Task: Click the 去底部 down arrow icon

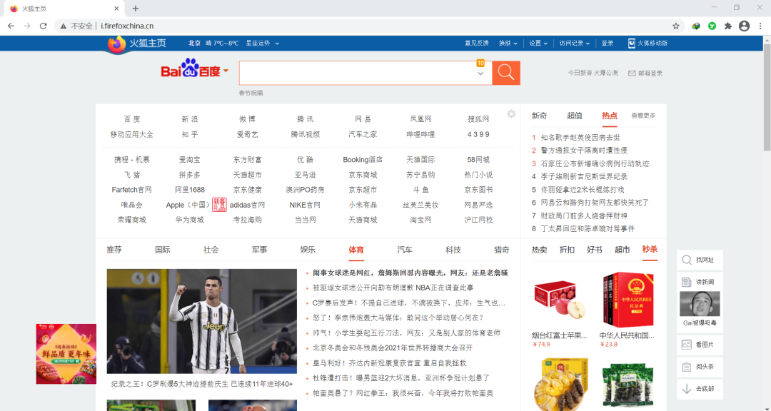Action: pos(687,389)
